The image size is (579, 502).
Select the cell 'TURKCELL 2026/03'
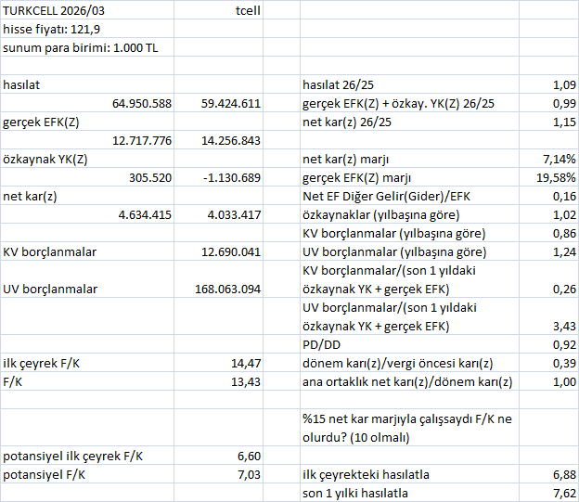[x=87, y=10]
